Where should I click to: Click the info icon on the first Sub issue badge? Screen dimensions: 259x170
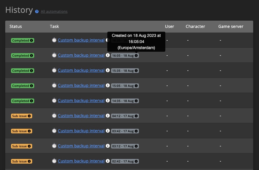point(29,116)
